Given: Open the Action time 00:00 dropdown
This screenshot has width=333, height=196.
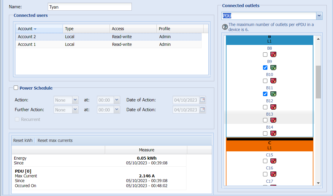Looking at the screenshot, I should (117, 100).
